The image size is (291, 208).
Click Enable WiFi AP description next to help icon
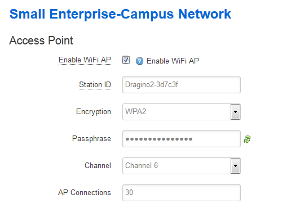[x=173, y=61]
